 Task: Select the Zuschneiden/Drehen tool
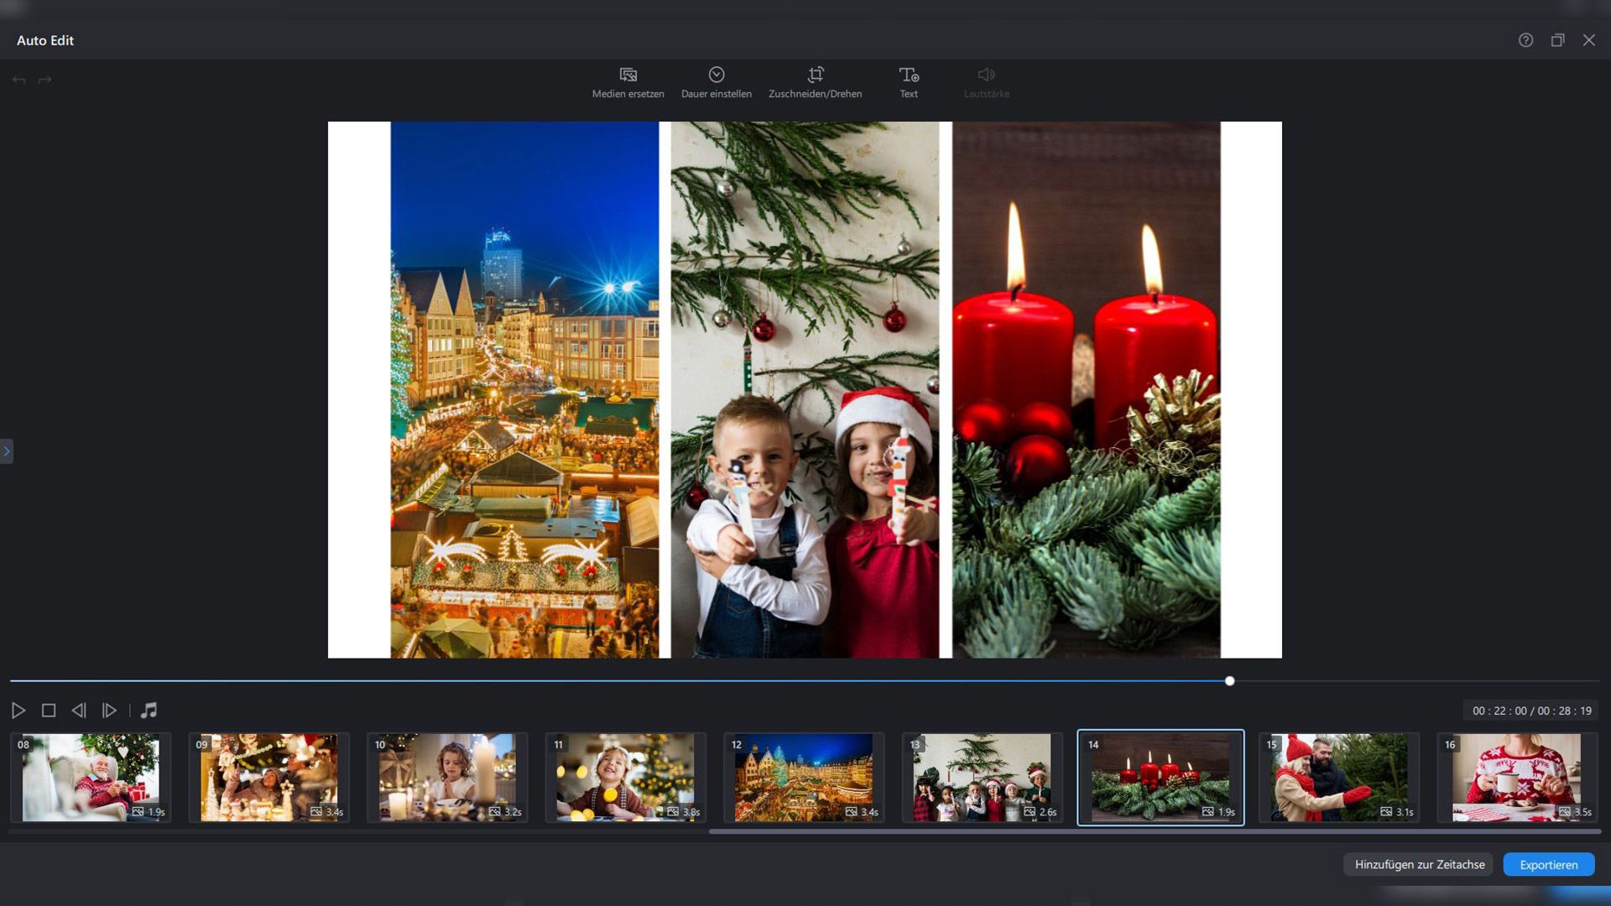[815, 75]
